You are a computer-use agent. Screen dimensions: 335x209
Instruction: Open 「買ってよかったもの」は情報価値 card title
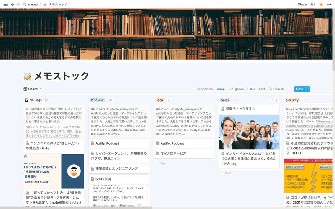point(54,198)
